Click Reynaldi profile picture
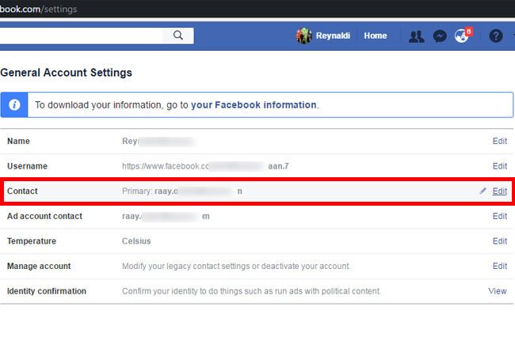 pos(303,36)
